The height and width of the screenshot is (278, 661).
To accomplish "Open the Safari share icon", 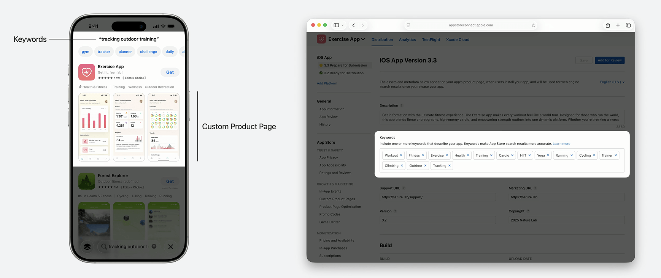I will (x=608, y=25).
